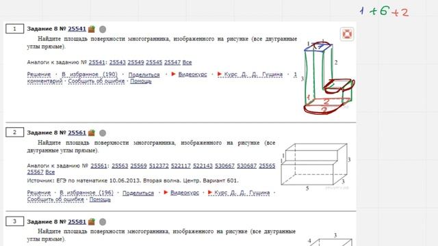Click 'Поделиться' under task 1
Image resolution: width=438 pixels, height=246 pixels.
click(144, 74)
